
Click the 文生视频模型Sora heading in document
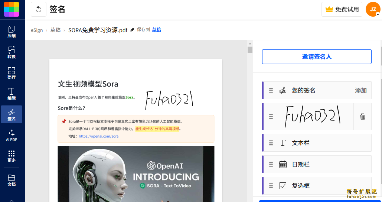88,84
